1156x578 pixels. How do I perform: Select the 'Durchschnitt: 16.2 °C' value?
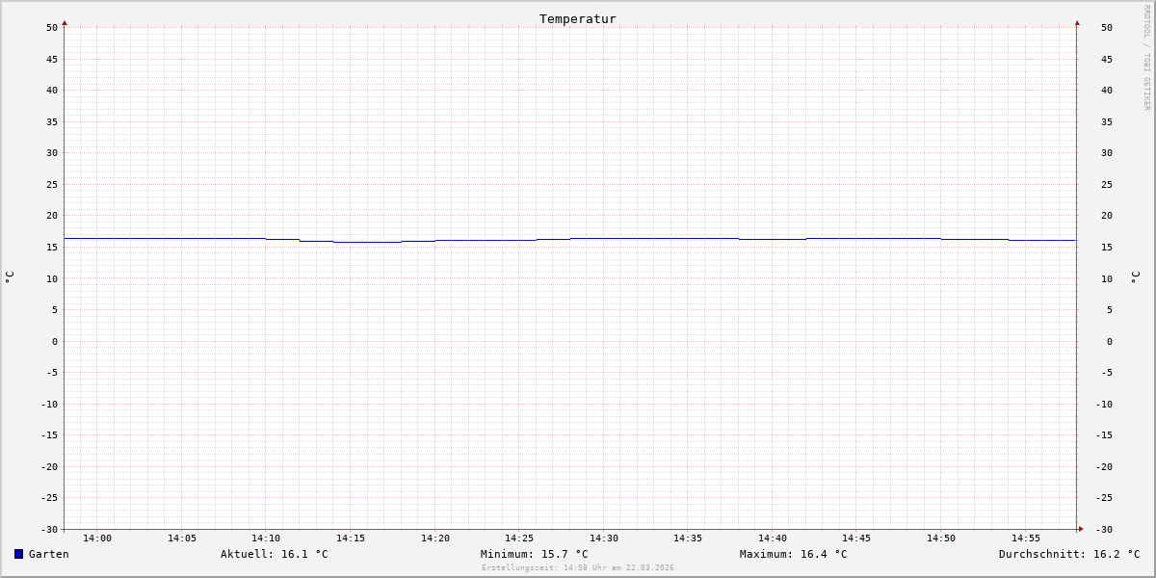pyautogui.click(x=1069, y=554)
